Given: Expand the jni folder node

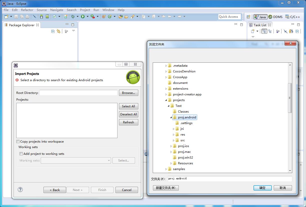Looking at the screenshot, I should pyautogui.click(x=174, y=129).
